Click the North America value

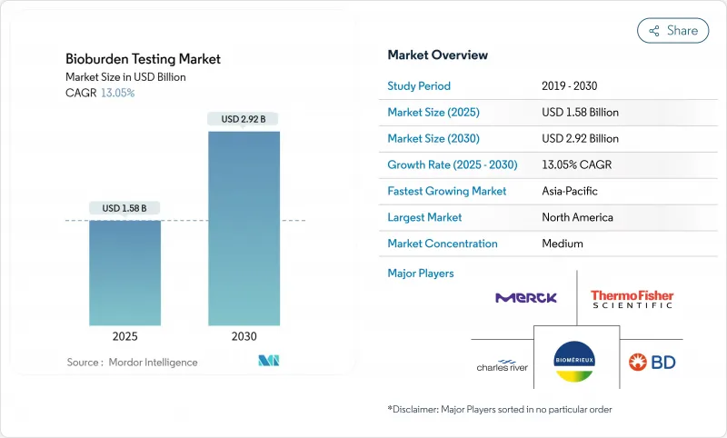pyautogui.click(x=576, y=217)
